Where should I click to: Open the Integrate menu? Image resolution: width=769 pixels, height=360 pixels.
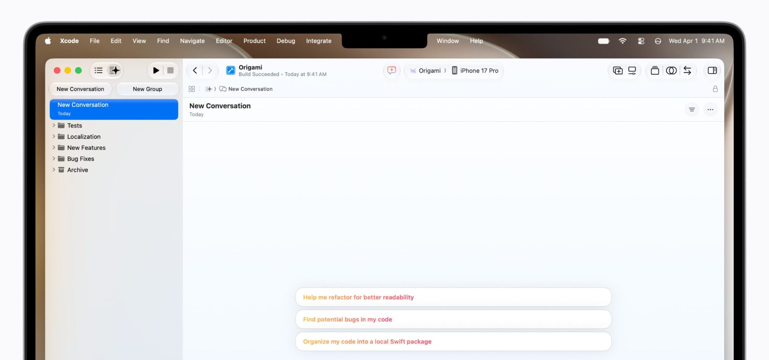319,41
